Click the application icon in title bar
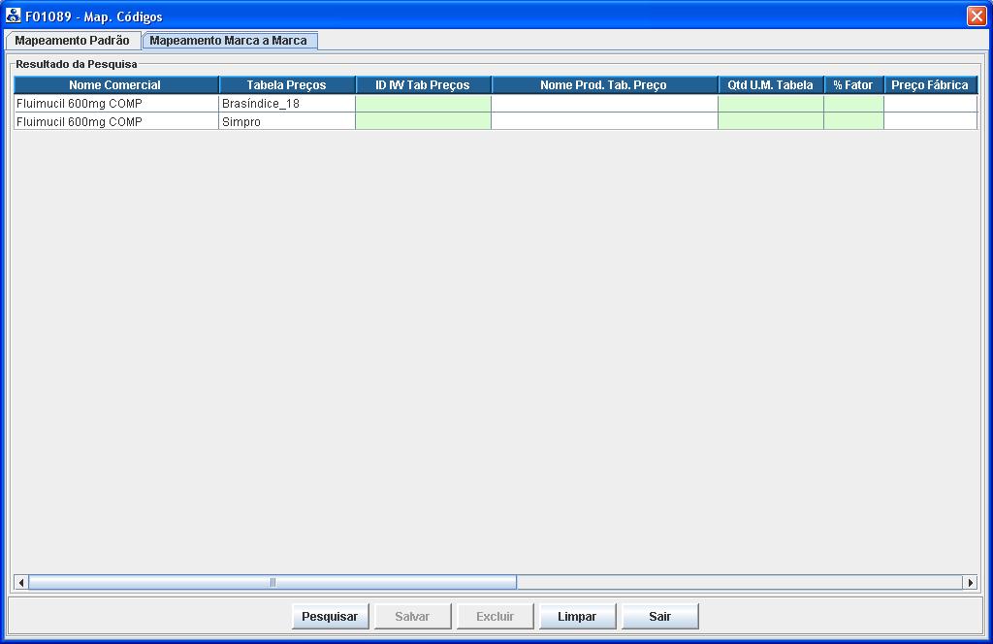This screenshot has width=993, height=644. click(x=13, y=16)
